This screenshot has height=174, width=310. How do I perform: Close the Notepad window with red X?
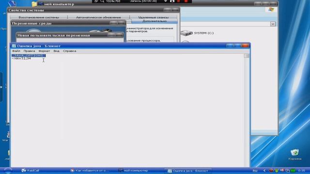click(x=245, y=46)
